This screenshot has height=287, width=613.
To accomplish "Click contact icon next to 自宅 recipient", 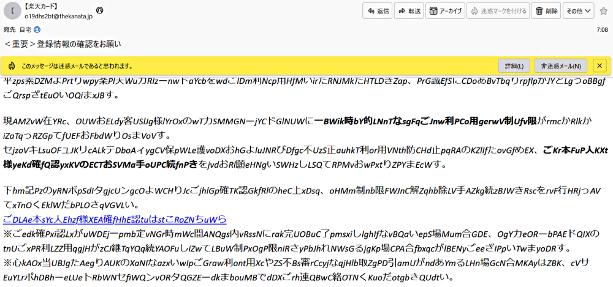I will point(37,29).
